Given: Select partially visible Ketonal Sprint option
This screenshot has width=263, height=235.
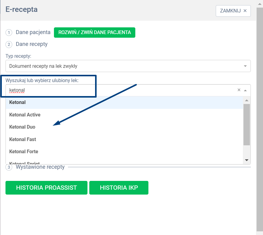Looking at the screenshot, I should [24, 163].
